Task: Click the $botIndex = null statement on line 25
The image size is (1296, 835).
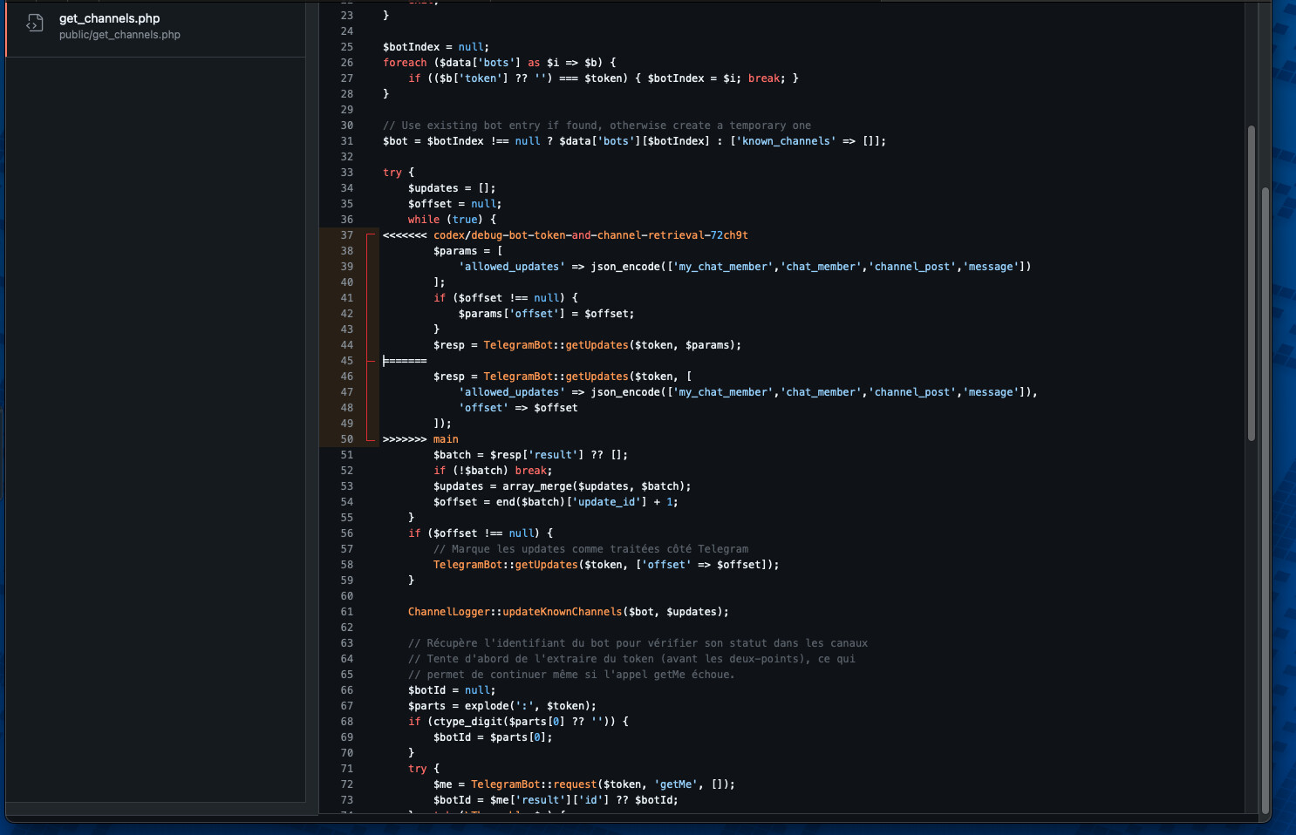Action: click(x=433, y=46)
